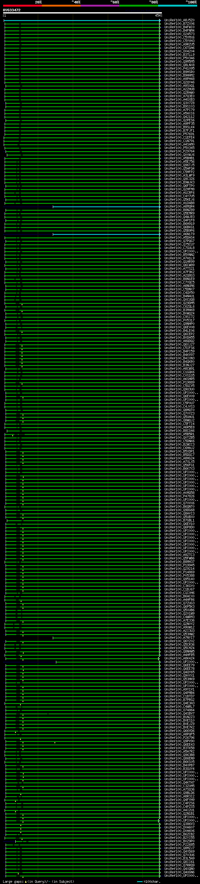Click hit UniRef100_Q42112
The image size is (200, 884).
[179, 117]
